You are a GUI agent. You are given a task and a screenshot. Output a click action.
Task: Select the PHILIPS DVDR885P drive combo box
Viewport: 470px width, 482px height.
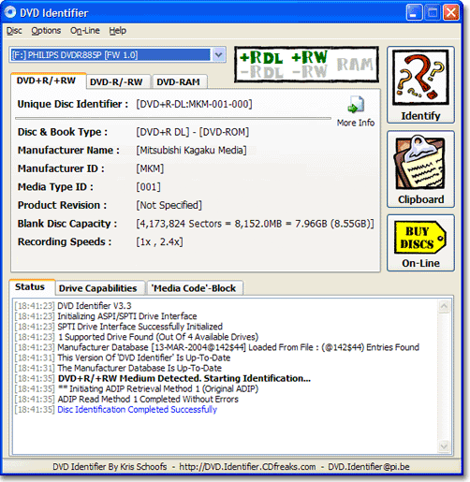117,55
